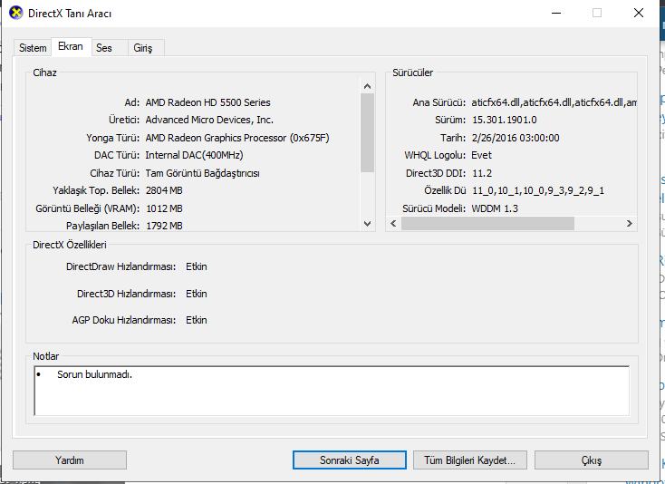Screen dimensions: 665x484
Task: Click the 'AMD Radeon HD 5500 Series' text
Action: pyautogui.click(x=207, y=102)
